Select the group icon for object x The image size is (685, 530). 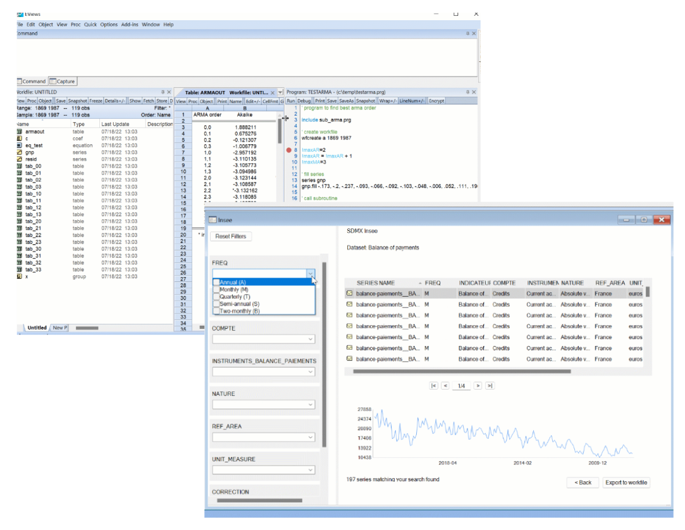pyautogui.click(x=19, y=276)
